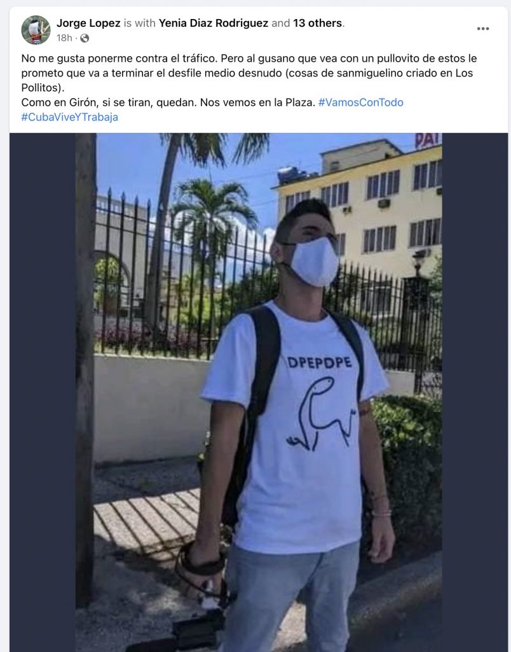Open Yenia Diaz Rodriguez profile link
Viewport: 511px width, 652px height.
point(214,23)
